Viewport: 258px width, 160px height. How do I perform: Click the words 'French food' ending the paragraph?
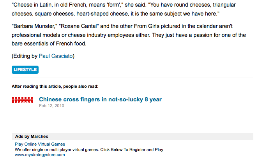pos(74,43)
